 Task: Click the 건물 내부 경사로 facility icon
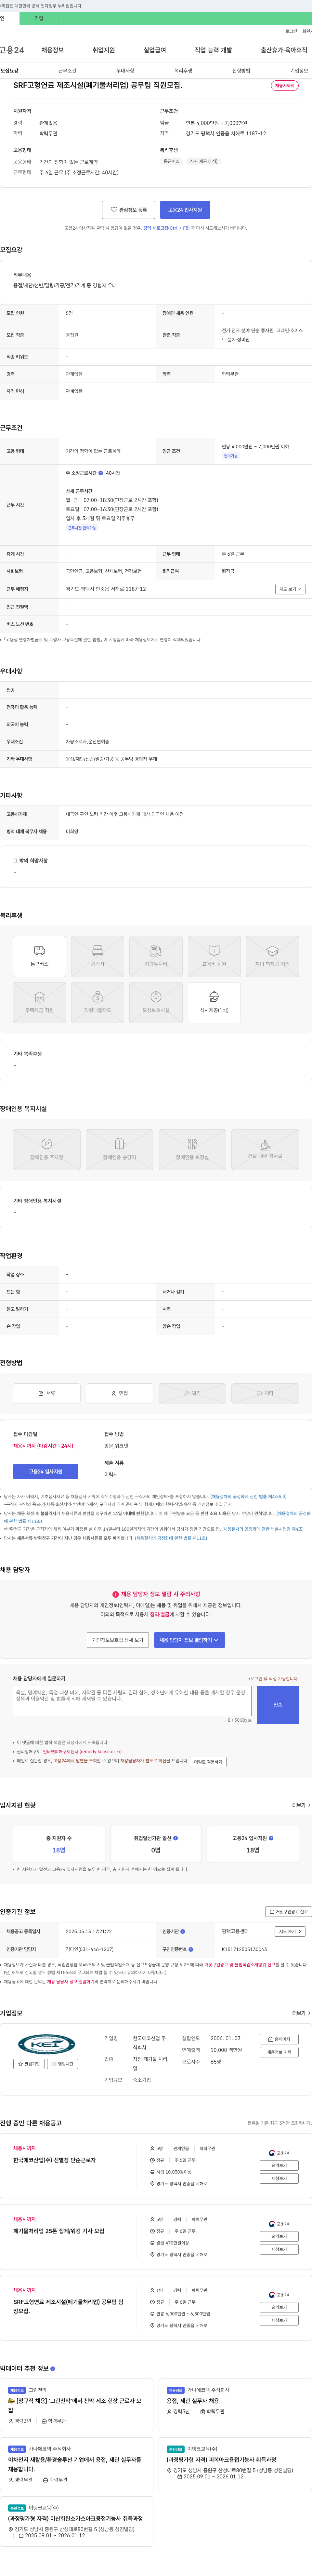click(265, 1150)
